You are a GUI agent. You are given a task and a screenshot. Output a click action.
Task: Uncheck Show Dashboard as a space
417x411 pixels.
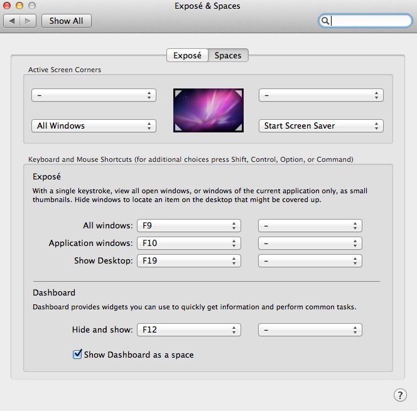[77, 354]
